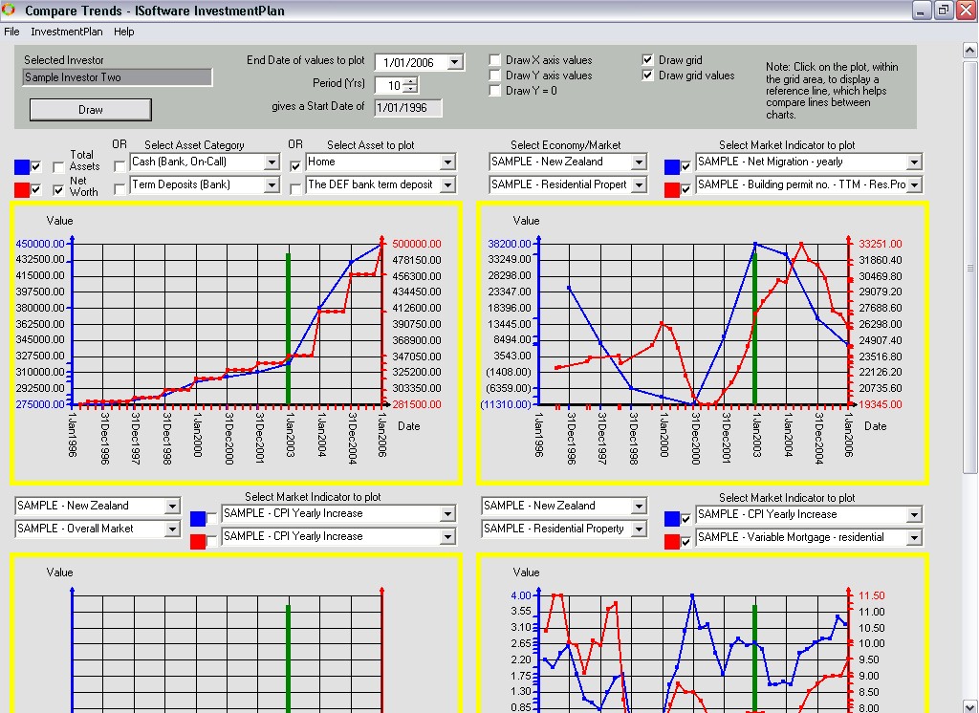Viewport: 979px width, 713px height.
Task: Click the Start Date field 1/01/1996
Action: point(408,107)
